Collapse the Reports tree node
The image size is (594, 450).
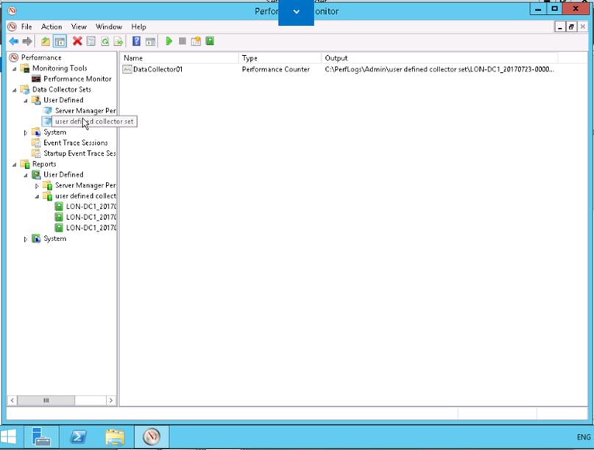(15, 165)
